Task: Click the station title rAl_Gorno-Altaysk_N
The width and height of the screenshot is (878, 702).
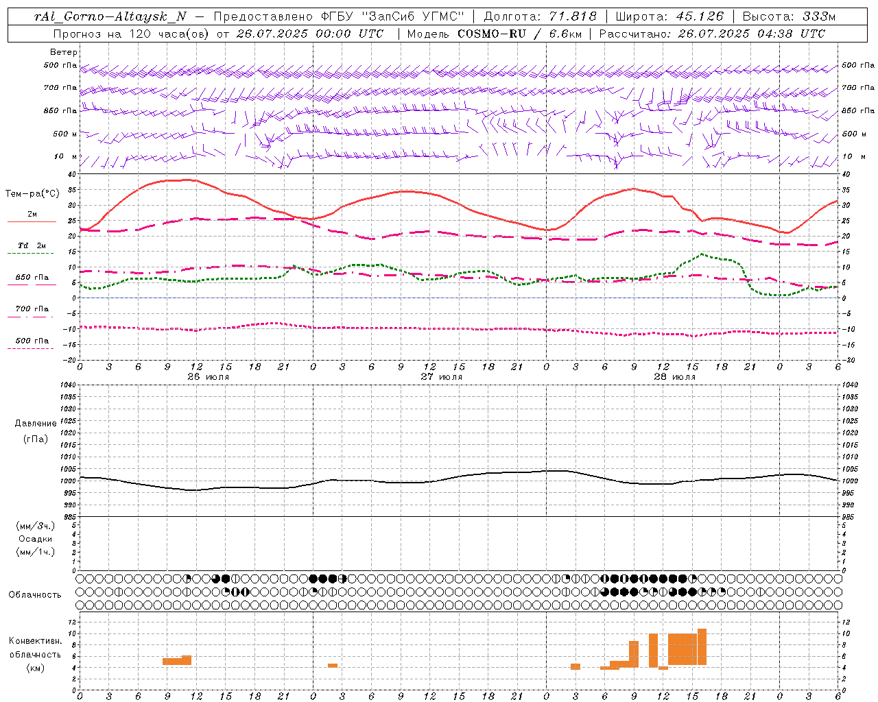Action: point(110,16)
